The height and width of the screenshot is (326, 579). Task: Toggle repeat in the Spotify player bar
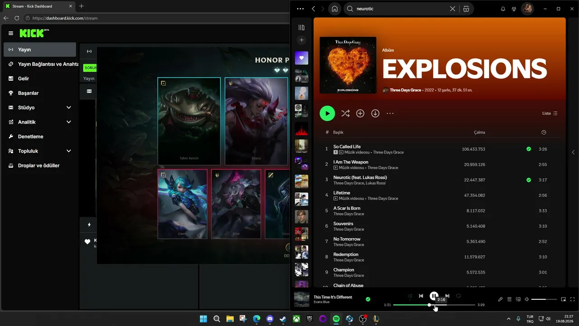pos(458,296)
